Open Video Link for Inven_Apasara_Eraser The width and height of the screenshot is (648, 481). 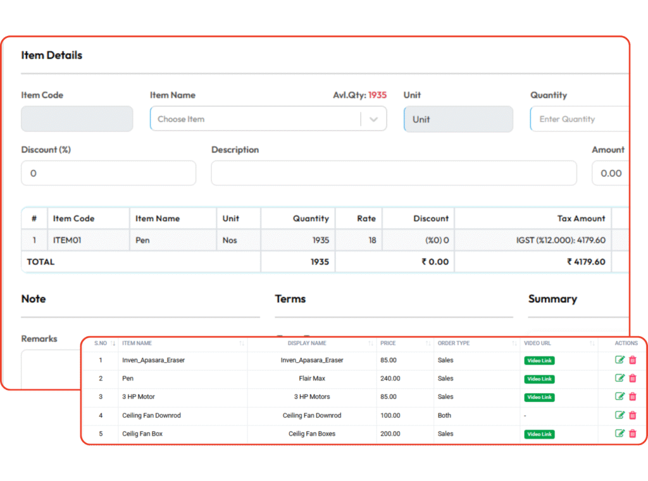tap(539, 361)
